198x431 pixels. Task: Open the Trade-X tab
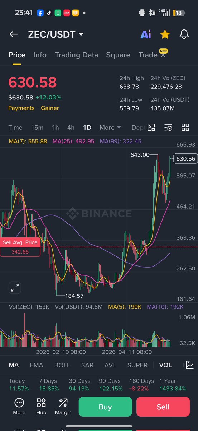tap(152, 55)
